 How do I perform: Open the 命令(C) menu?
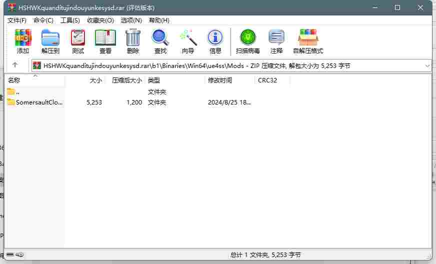click(43, 20)
